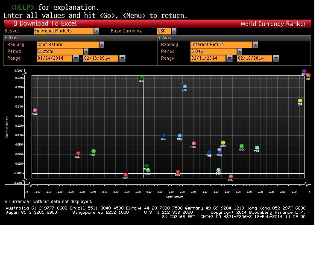Select the USD base currency field
This screenshot has width=328, height=262.
(164, 31)
